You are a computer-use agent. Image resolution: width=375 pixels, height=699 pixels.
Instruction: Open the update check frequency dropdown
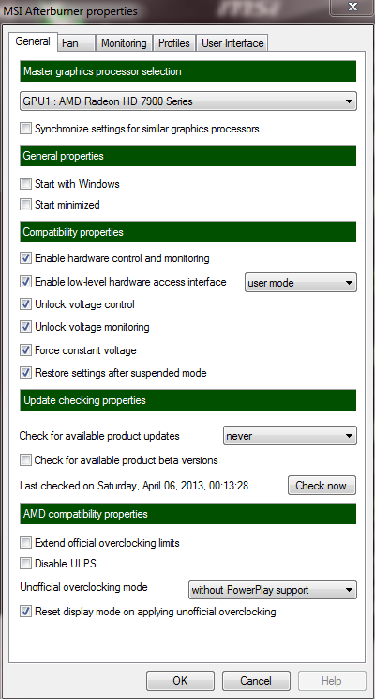[x=290, y=436]
